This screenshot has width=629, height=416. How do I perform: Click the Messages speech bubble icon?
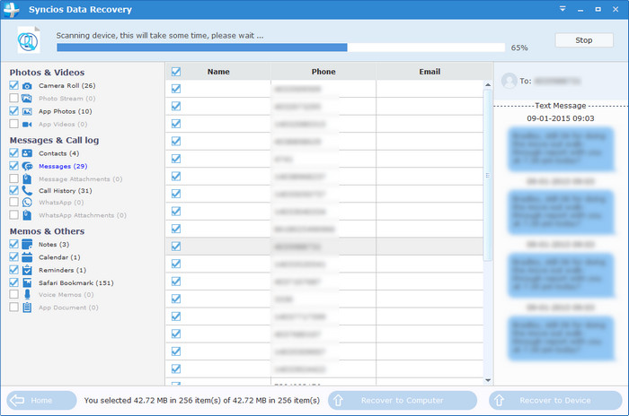(x=27, y=166)
